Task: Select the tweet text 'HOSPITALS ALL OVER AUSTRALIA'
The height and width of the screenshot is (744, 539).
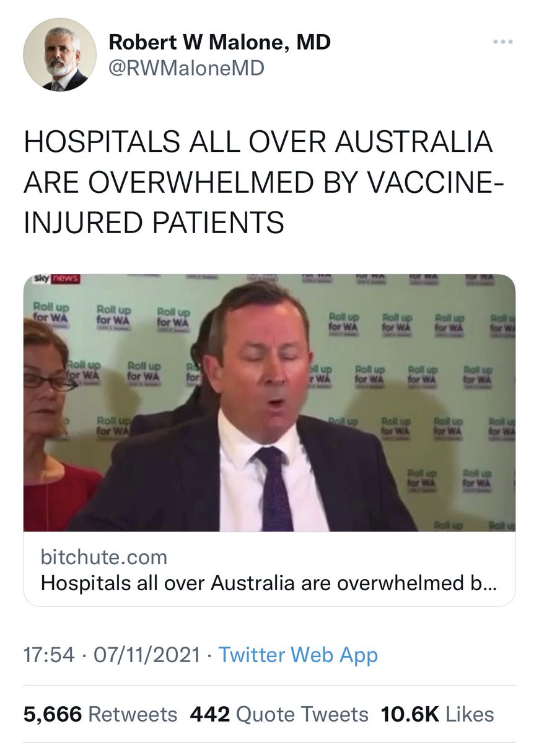Action: click(x=258, y=143)
